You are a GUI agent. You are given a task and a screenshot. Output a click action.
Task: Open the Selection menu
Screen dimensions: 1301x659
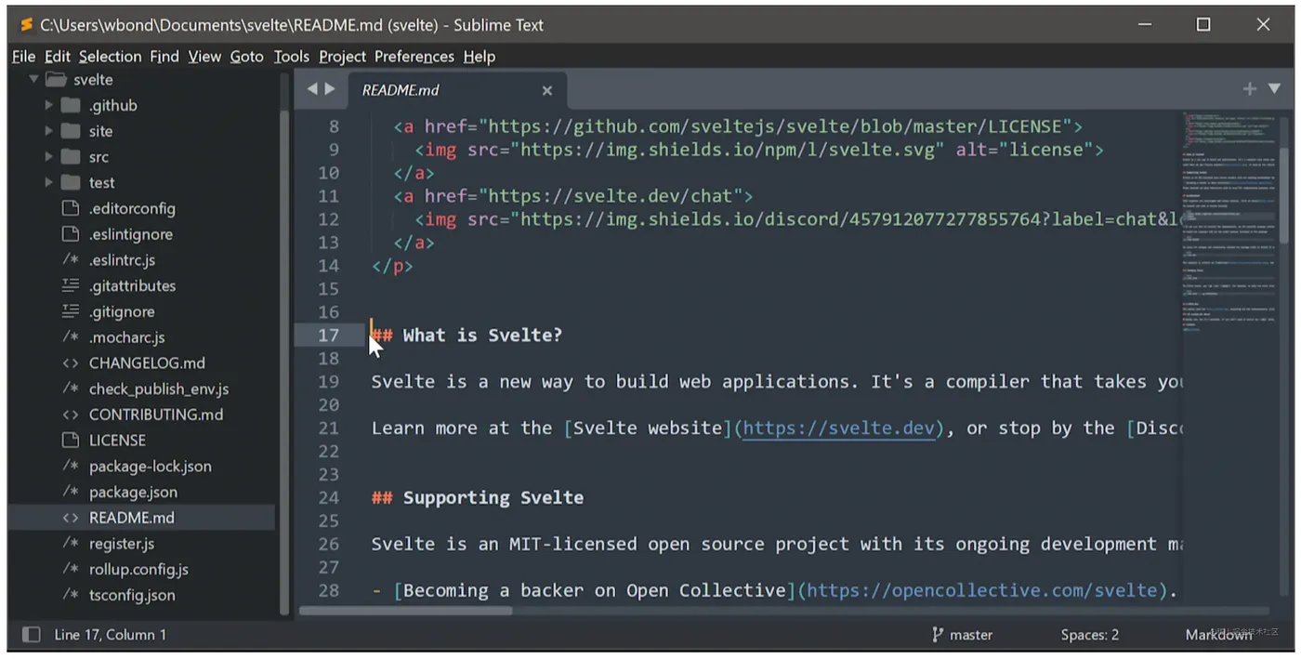point(110,57)
